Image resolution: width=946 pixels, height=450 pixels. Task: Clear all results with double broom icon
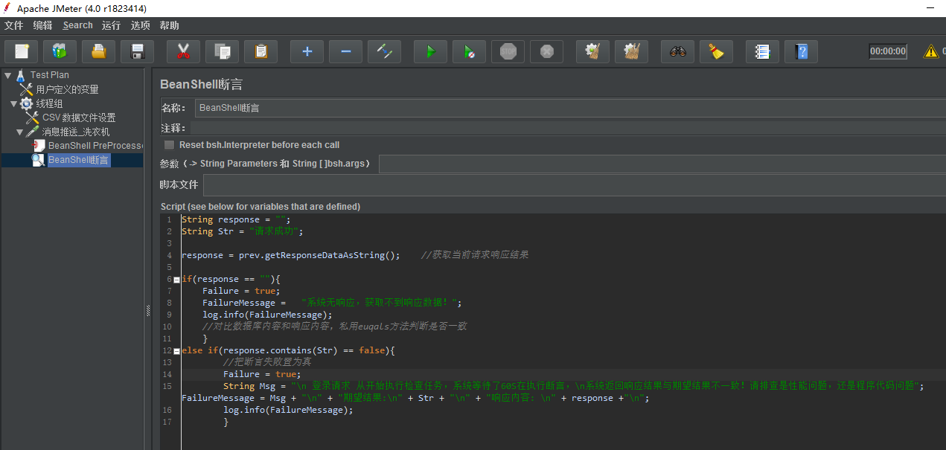coord(631,51)
